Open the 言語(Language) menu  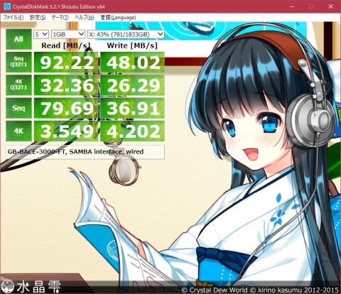pyautogui.click(x=118, y=18)
